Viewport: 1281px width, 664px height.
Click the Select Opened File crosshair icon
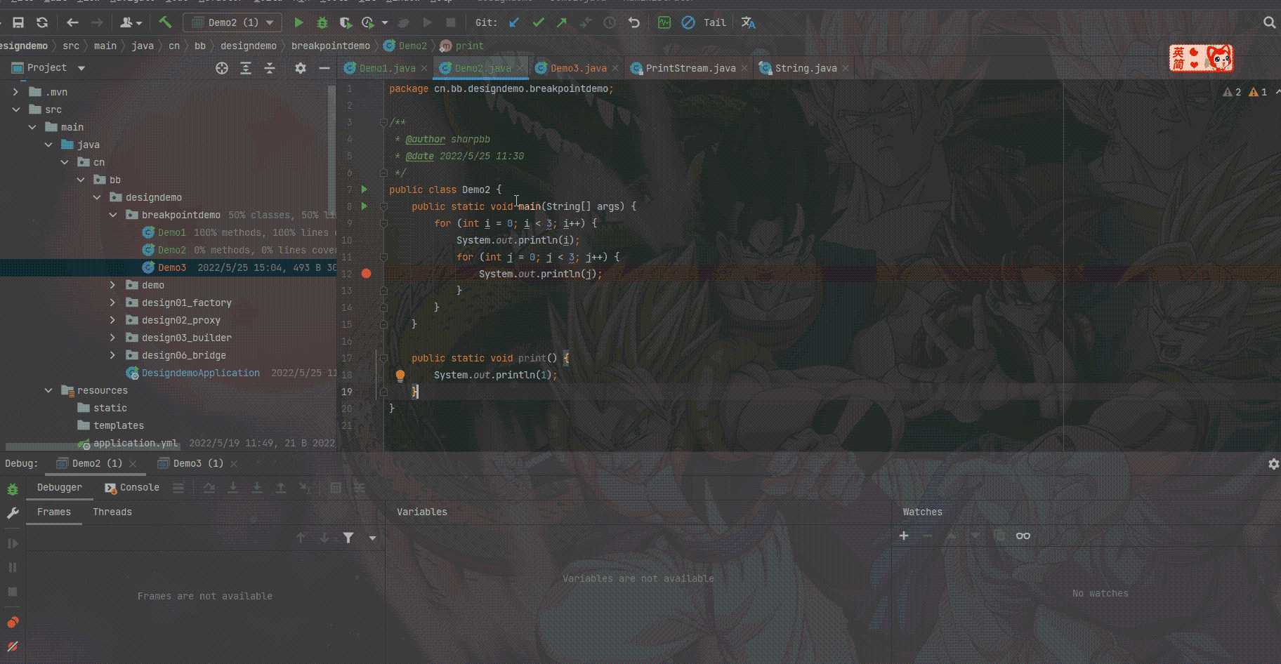[x=222, y=68]
